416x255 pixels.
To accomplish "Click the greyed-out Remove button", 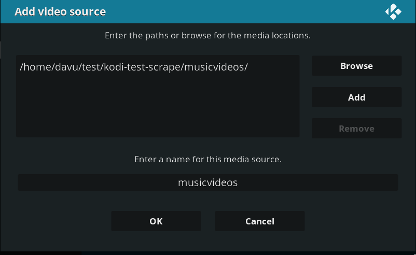I will pos(356,129).
